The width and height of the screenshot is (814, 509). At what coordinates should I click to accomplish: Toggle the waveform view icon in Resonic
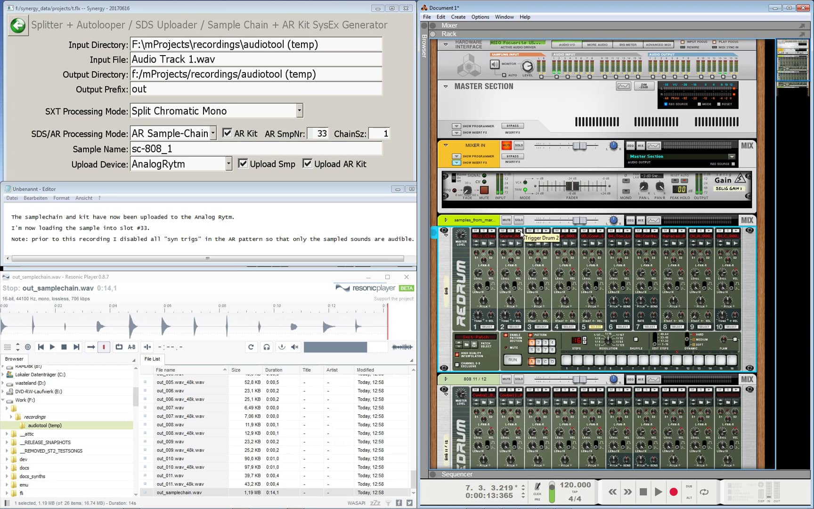point(402,347)
